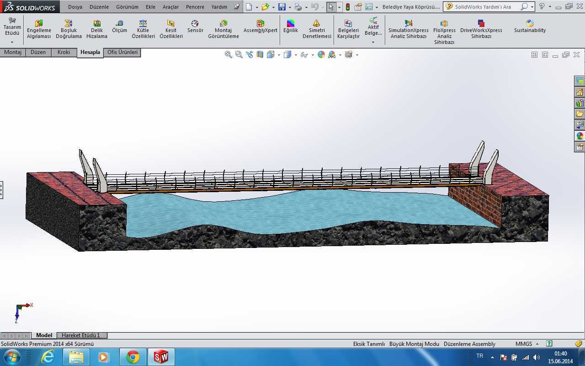Switch to the Kroki tab
585x366 pixels.
point(64,52)
